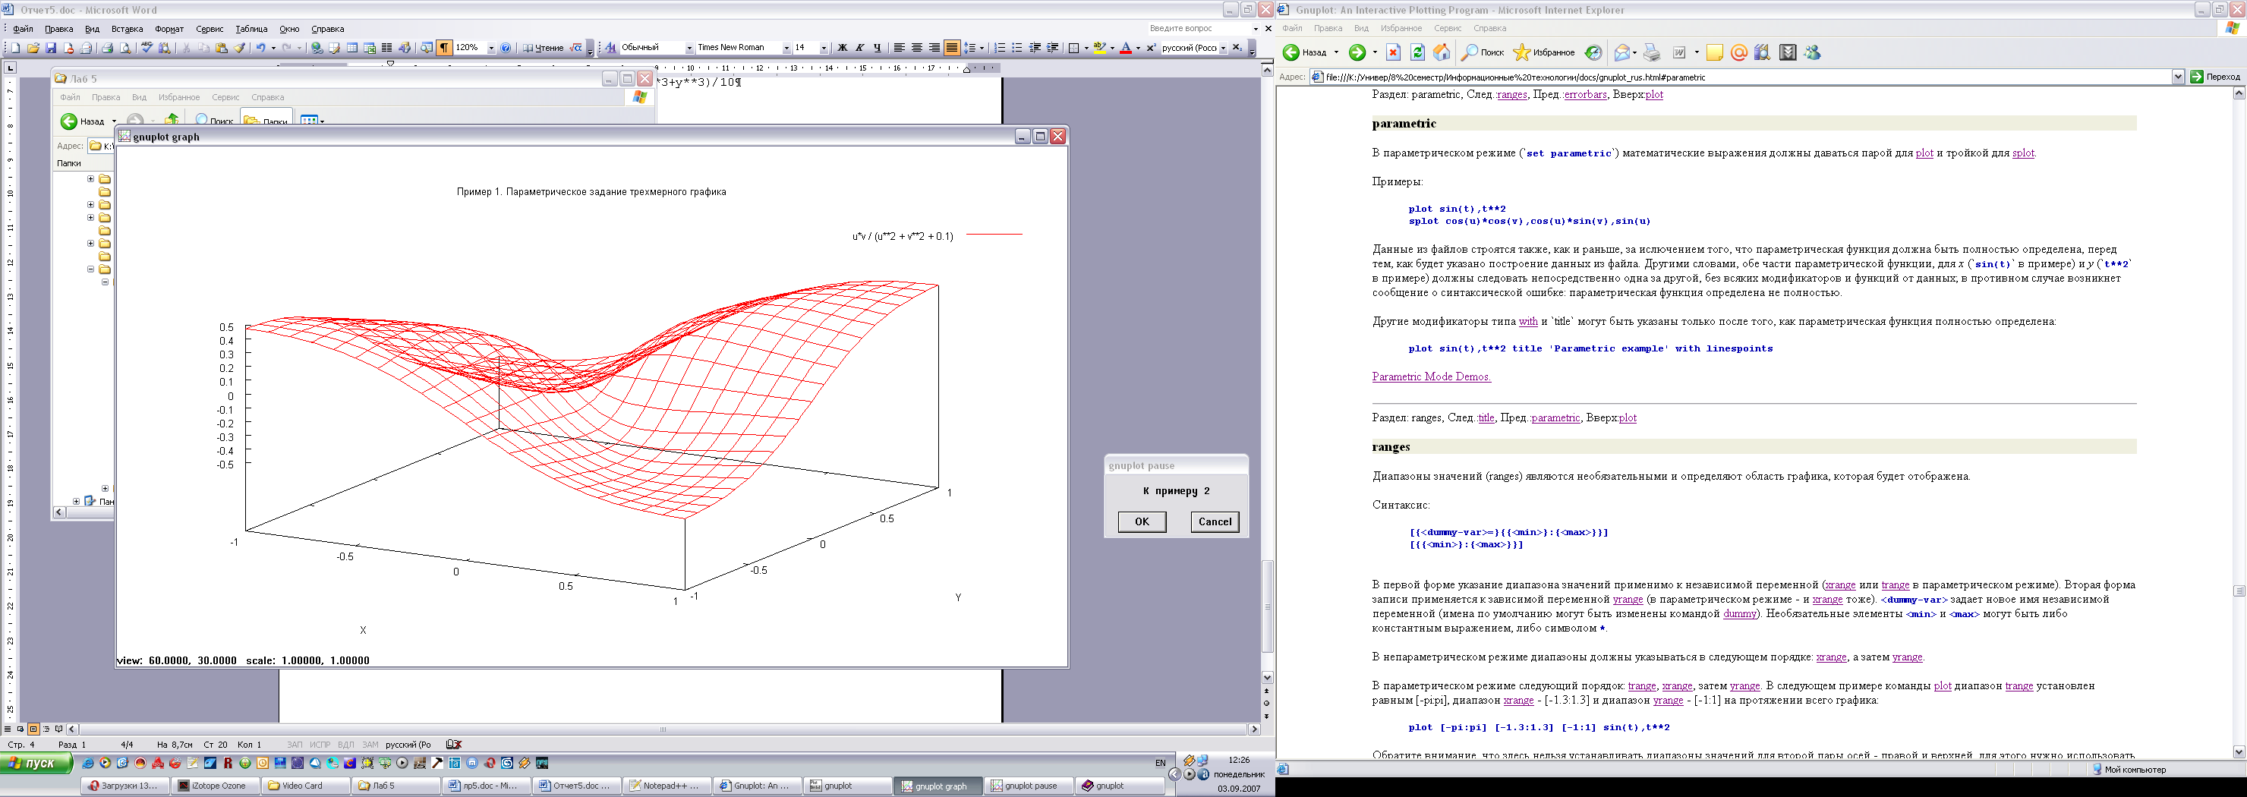Open the equation editor square-root icon
The width and height of the screenshot is (2247, 797).
coord(575,48)
